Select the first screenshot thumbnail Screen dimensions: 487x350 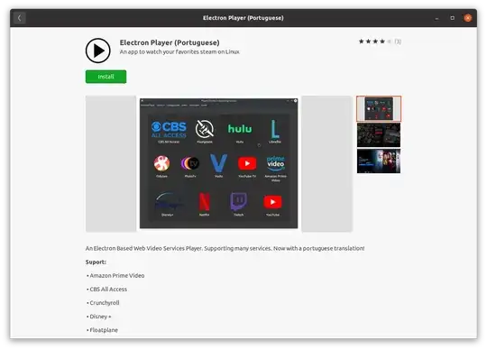point(379,108)
